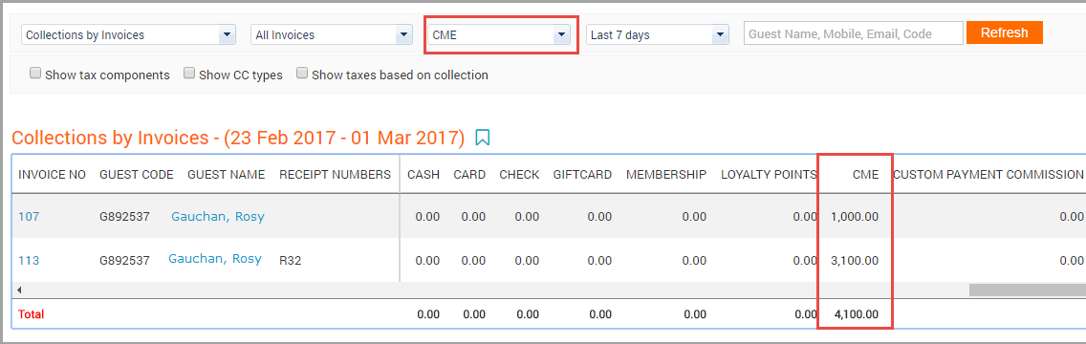Click the RECEIPT NUMBERS column header
1086x344 pixels.
click(336, 175)
